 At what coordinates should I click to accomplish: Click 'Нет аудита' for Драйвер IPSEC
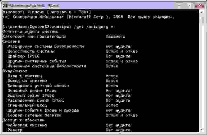click(118, 56)
